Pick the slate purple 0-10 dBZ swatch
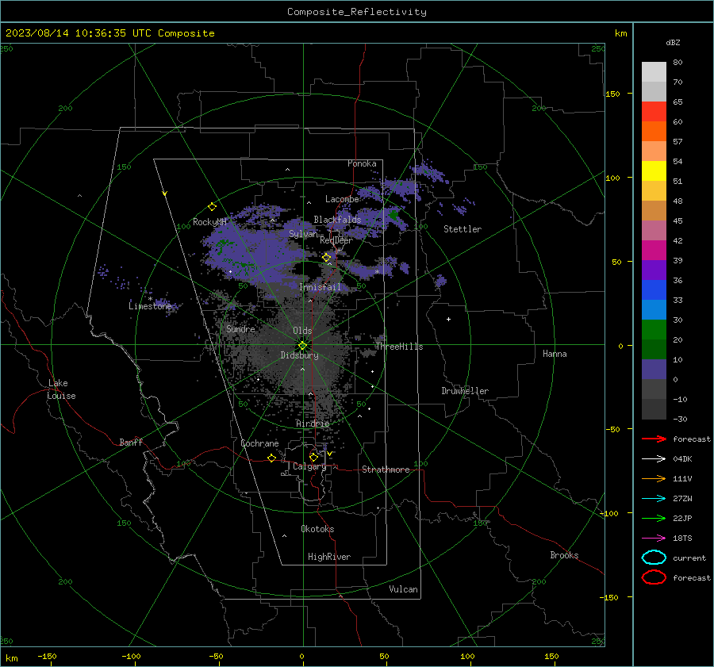Screen dimensions: 714x667 pyautogui.click(x=654, y=370)
